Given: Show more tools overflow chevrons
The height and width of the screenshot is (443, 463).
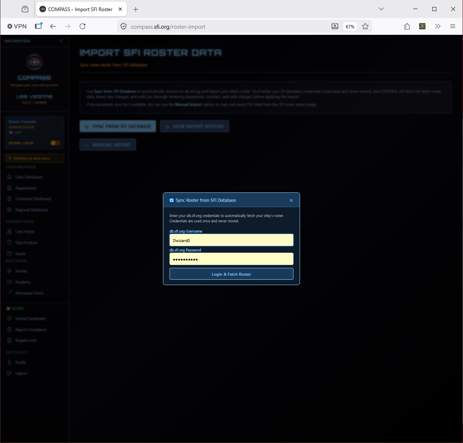Looking at the screenshot, I should (x=438, y=26).
